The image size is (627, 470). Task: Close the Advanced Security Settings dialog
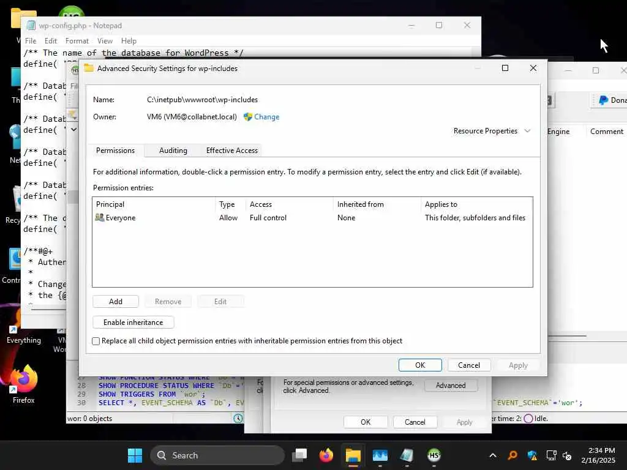(533, 69)
